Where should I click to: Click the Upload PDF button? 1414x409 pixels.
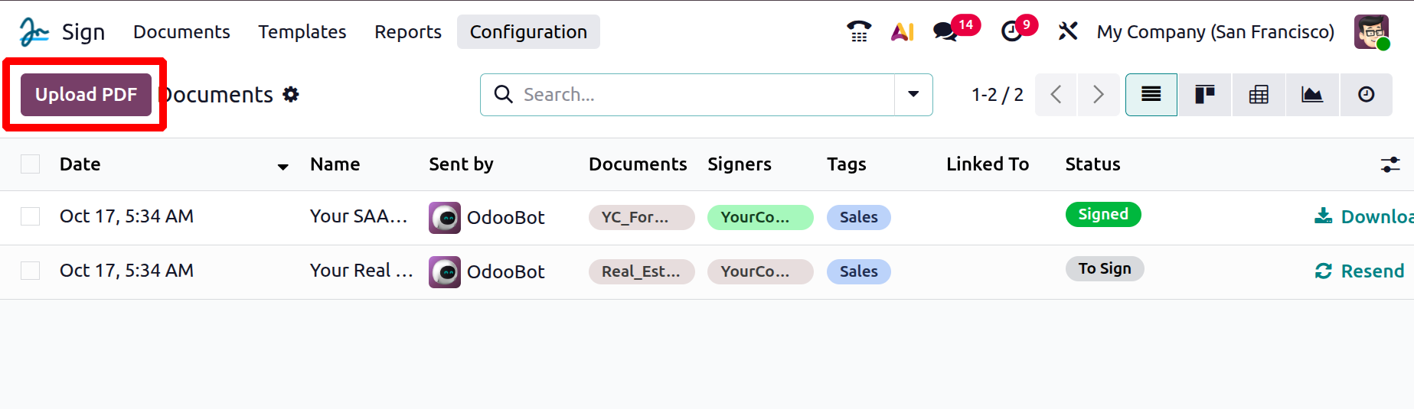pyautogui.click(x=86, y=95)
